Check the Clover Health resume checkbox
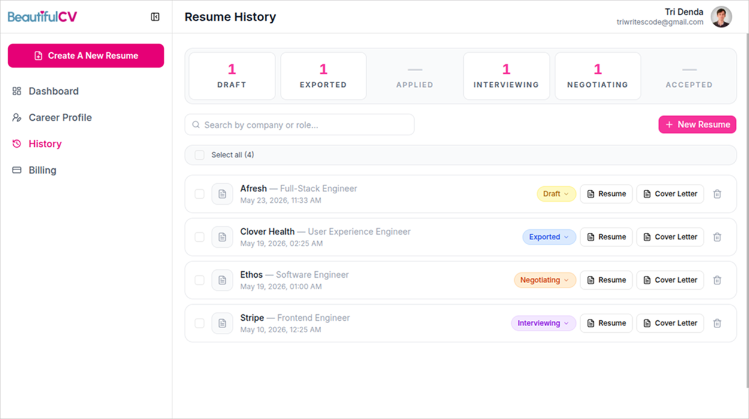This screenshot has width=749, height=419. pos(200,237)
